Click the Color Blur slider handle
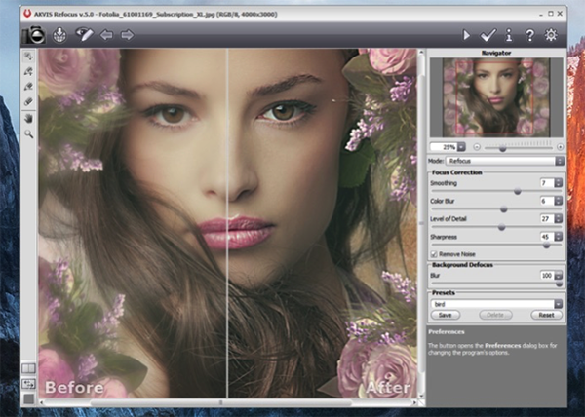 pyautogui.click(x=504, y=209)
